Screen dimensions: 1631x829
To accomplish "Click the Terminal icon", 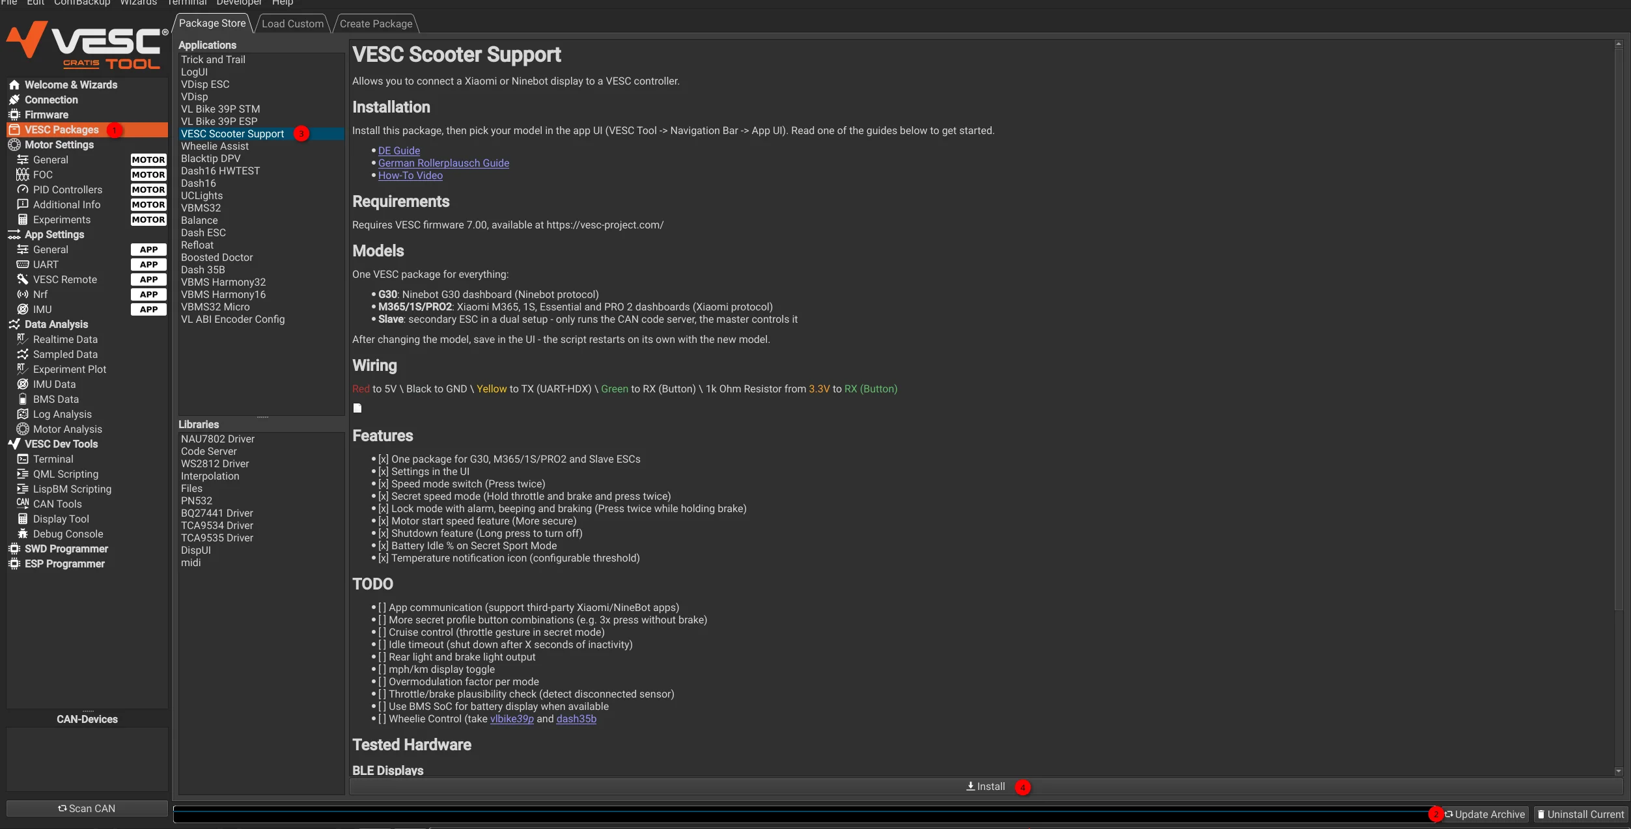I will (23, 459).
